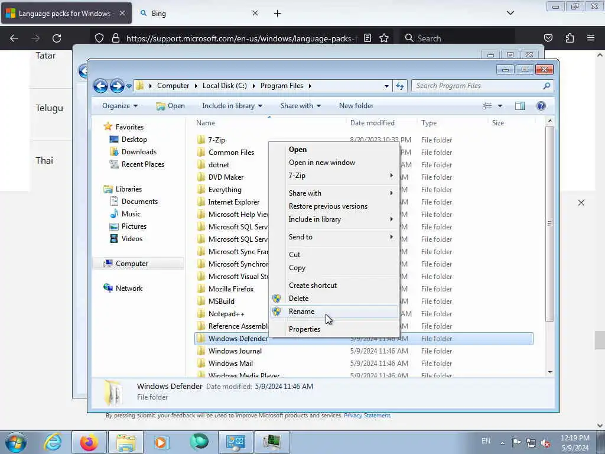Click the volume muted tray icon
This screenshot has height=454, width=605.
(x=545, y=442)
